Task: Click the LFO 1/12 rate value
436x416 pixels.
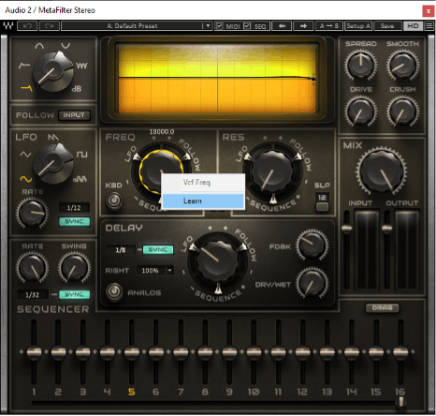Action: (x=74, y=207)
